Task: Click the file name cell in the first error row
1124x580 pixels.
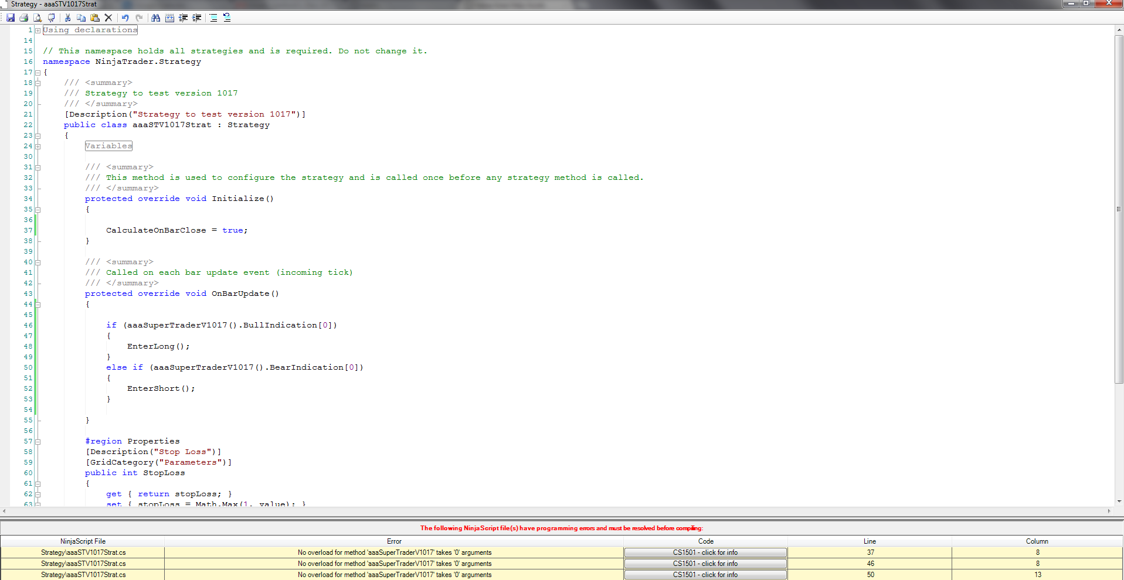Action: (83, 552)
